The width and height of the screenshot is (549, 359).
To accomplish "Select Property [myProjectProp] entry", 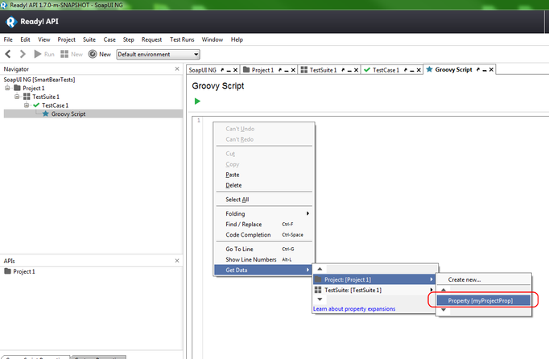I will coord(484,300).
